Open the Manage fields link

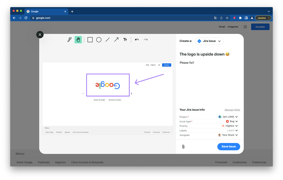coord(232,110)
